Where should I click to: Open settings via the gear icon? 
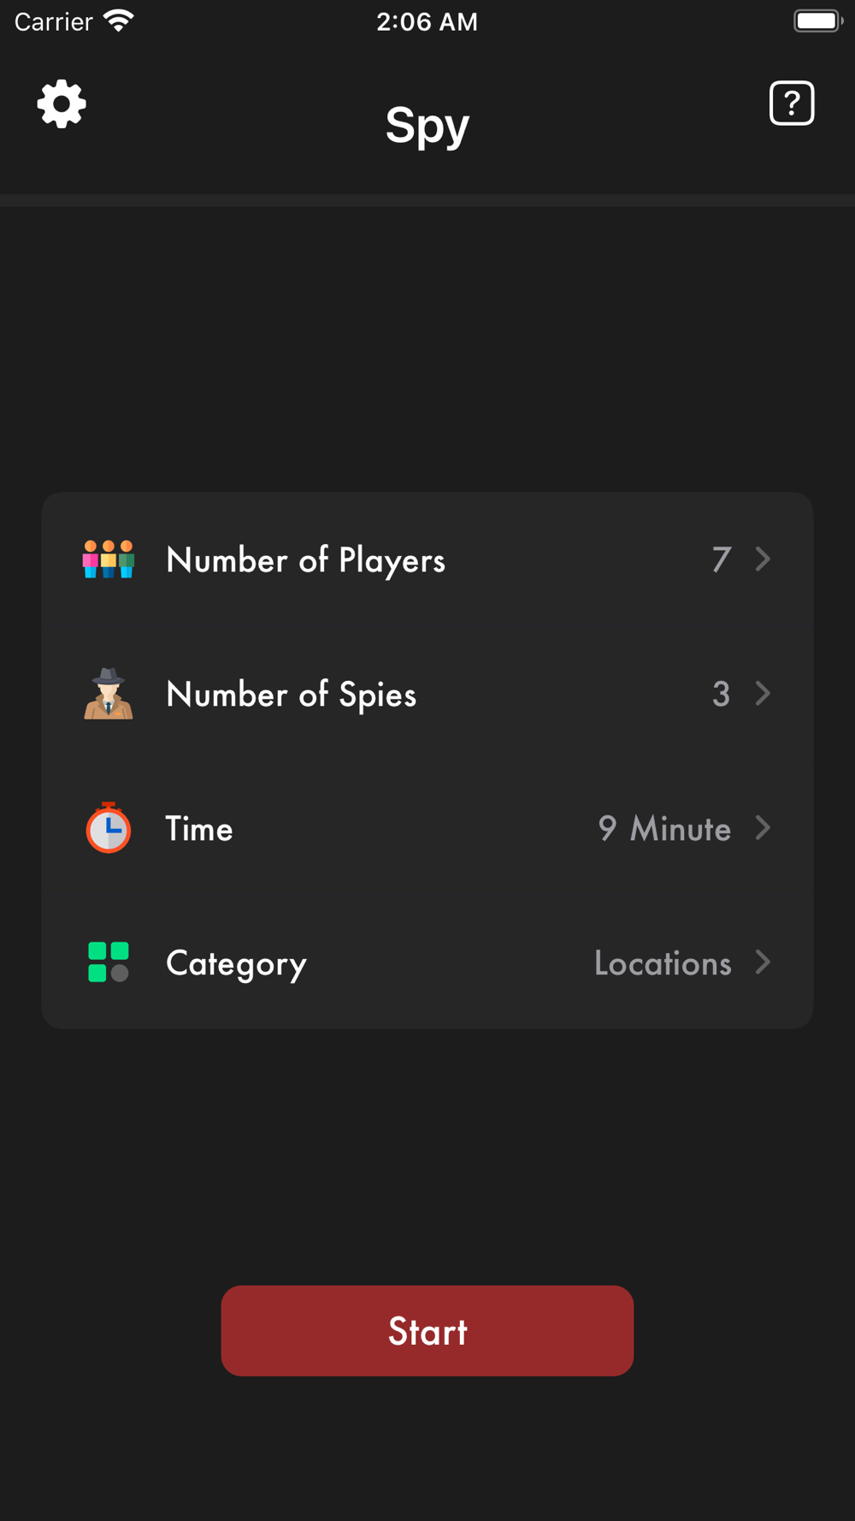click(x=62, y=104)
